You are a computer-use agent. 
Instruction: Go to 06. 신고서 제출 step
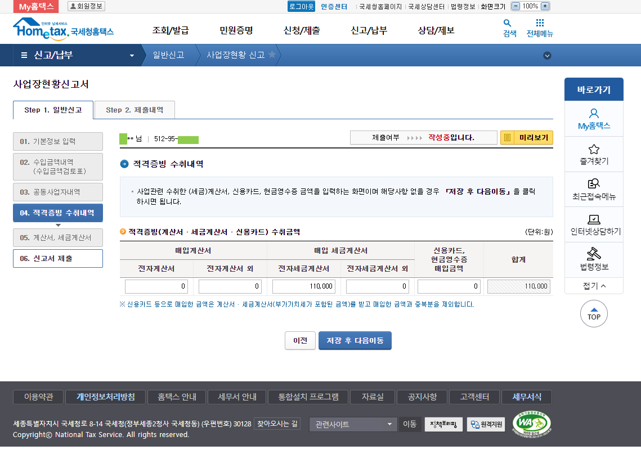point(58,259)
